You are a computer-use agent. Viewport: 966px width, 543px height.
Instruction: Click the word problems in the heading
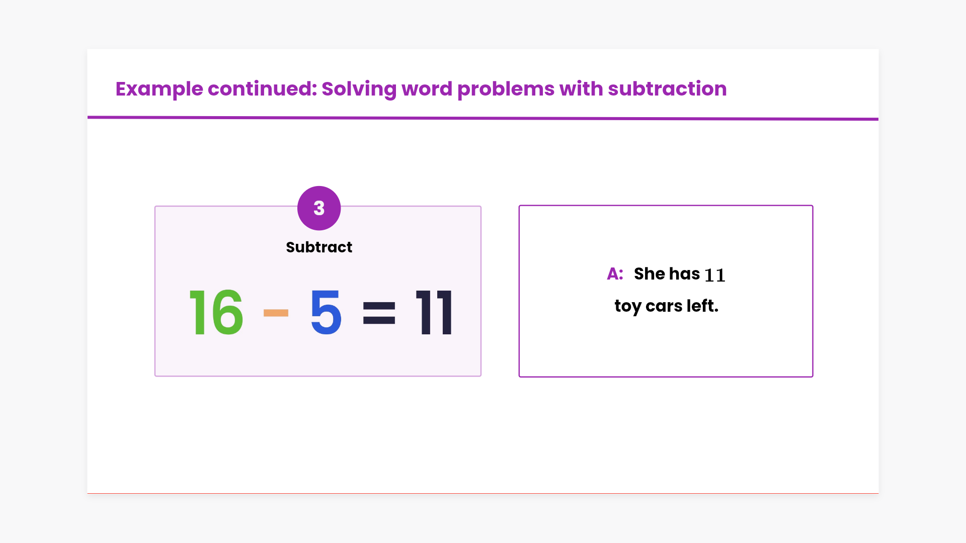pos(505,89)
